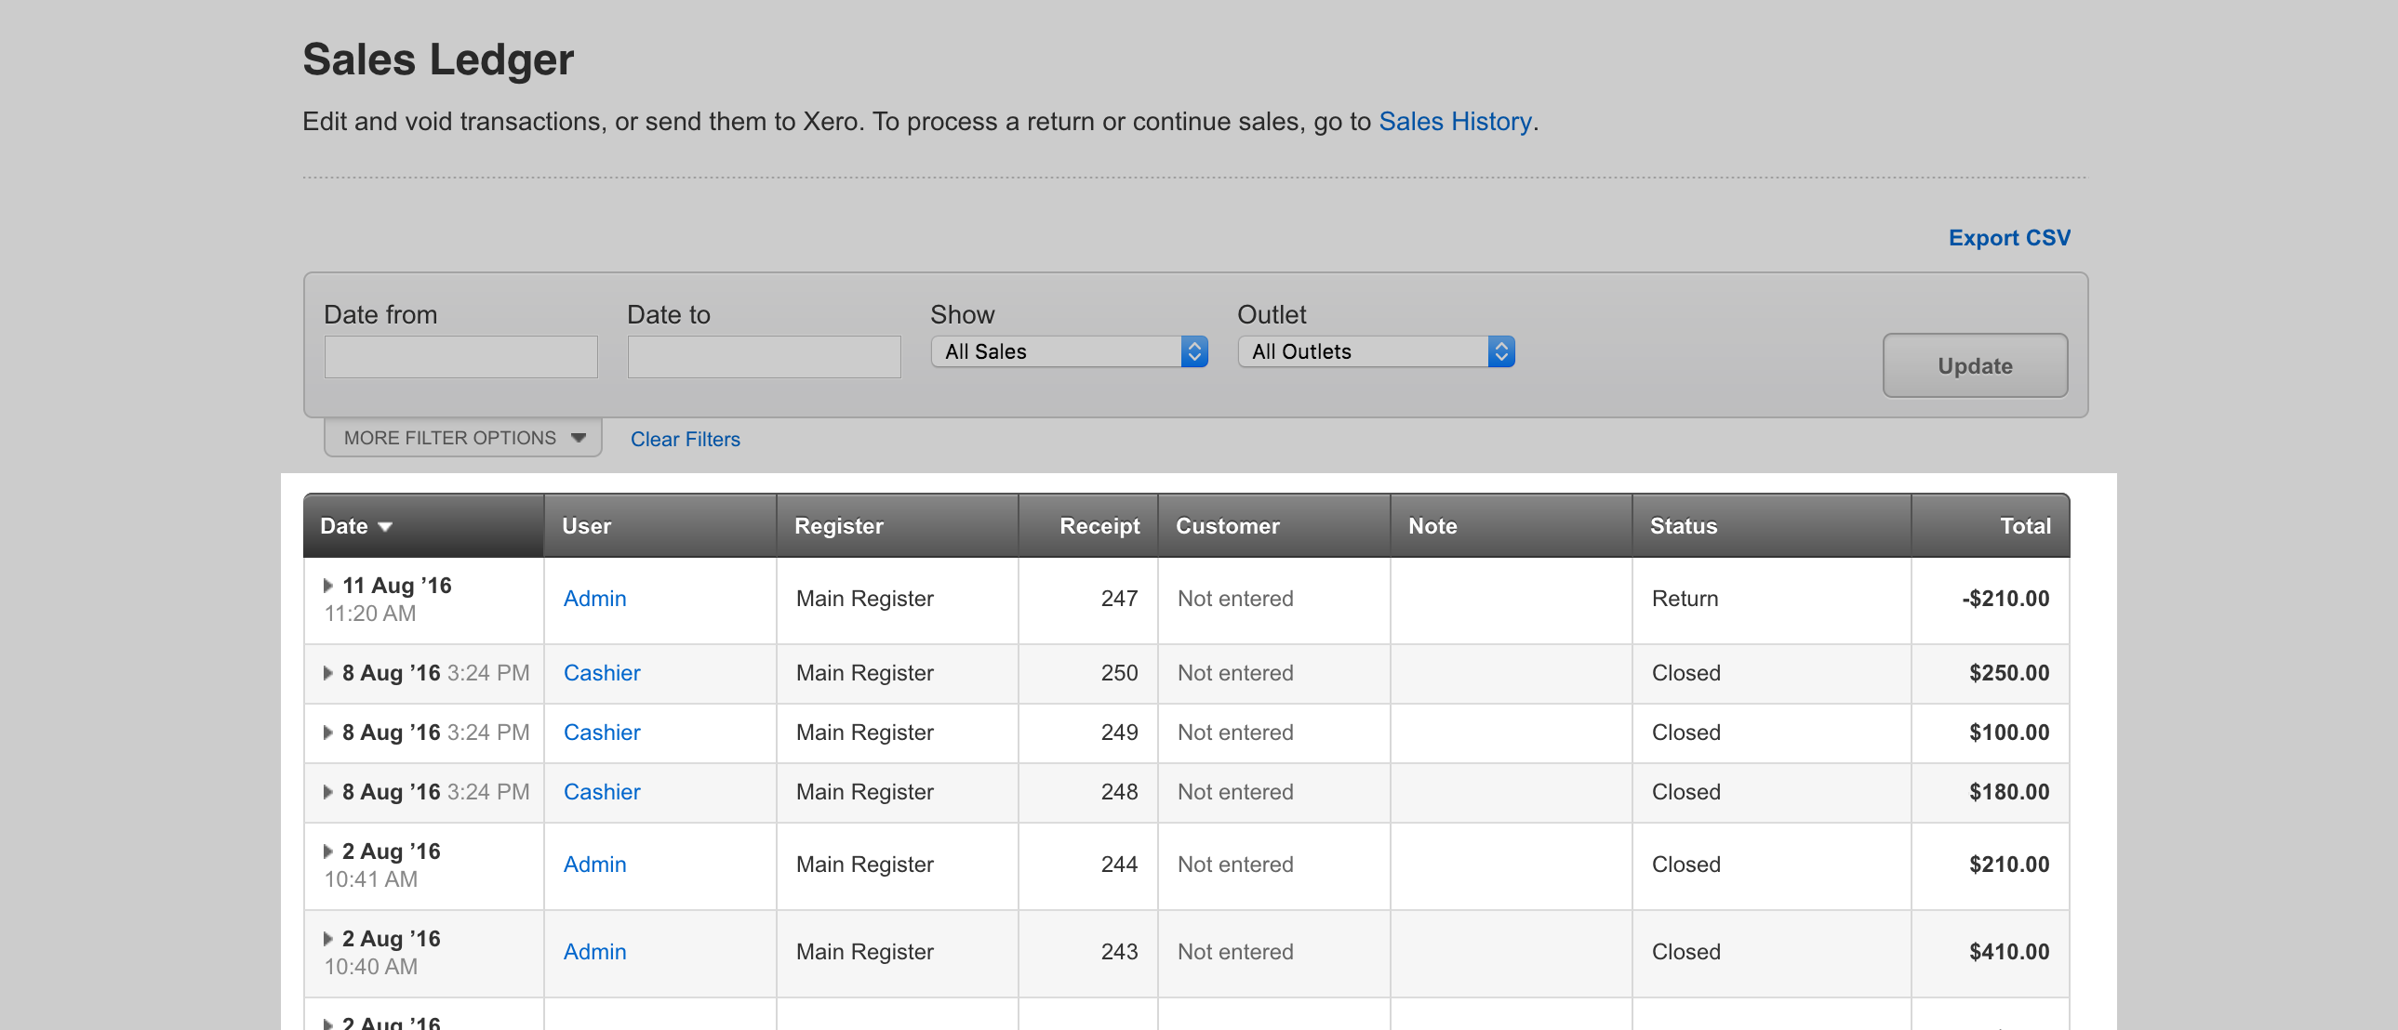Expand receipt 250 sale row triangle
This screenshot has height=1030, width=2398.
click(327, 673)
